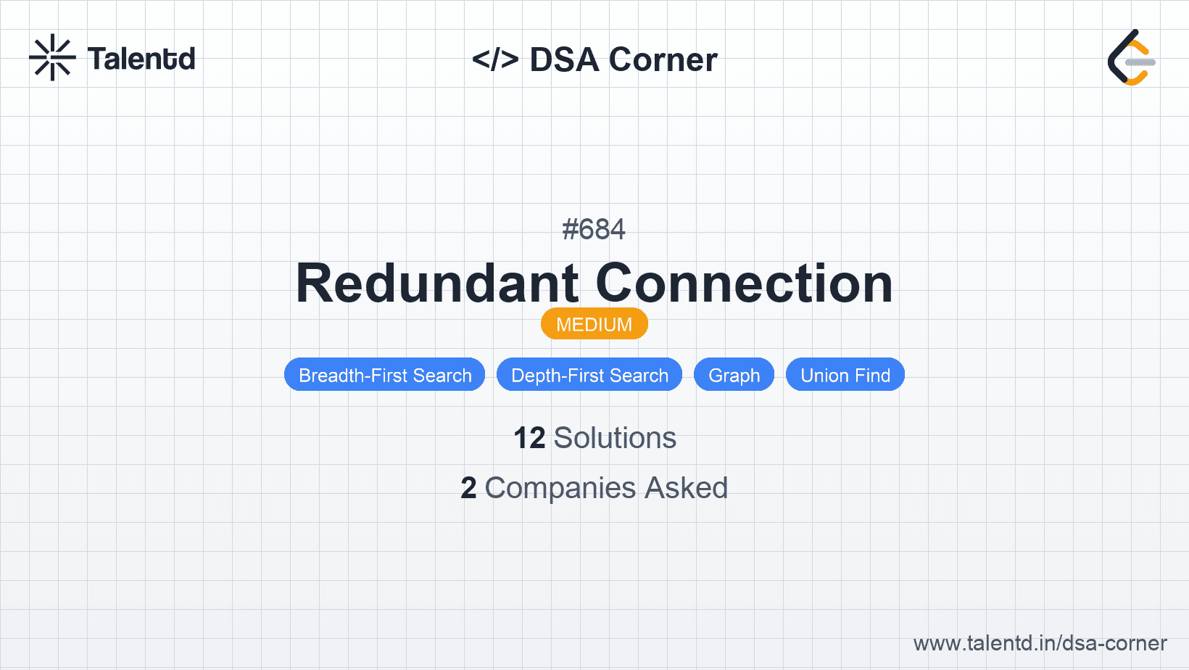Click the Talentd starburst logo icon
The image size is (1189, 670).
[52, 58]
